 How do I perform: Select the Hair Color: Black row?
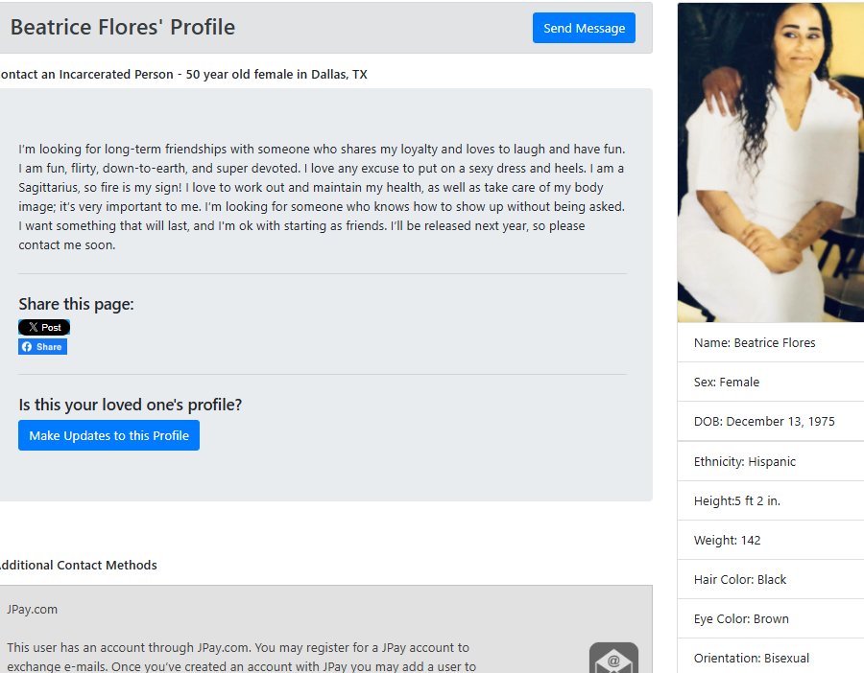pyautogui.click(x=770, y=579)
